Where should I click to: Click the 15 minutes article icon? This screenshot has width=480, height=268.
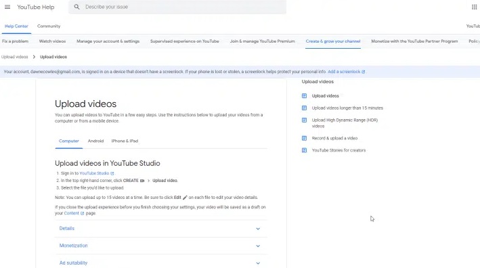tap(304, 108)
